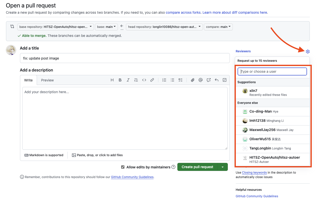The height and width of the screenshot is (201, 318).
Task: Switch to the Write tab
Action: point(28,80)
